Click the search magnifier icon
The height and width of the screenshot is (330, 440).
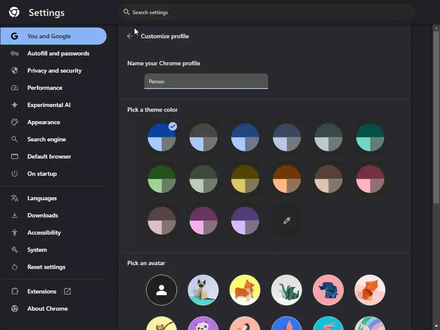[127, 12]
